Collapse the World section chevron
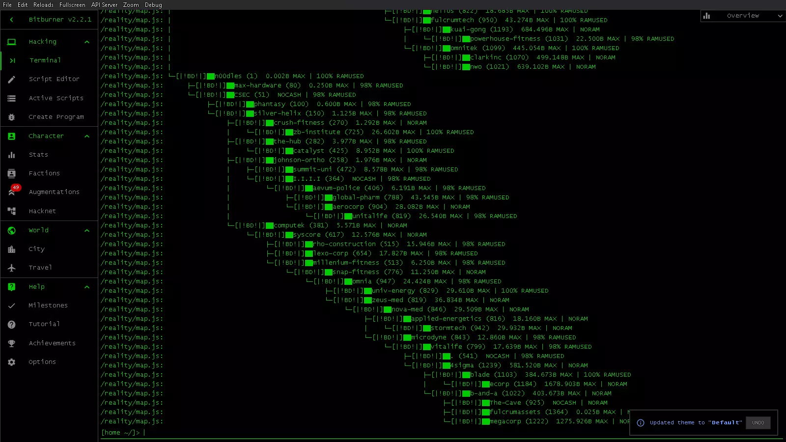786x442 pixels. coord(87,230)
